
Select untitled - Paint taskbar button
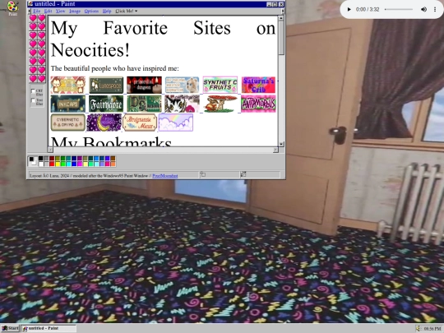[49, 328]
